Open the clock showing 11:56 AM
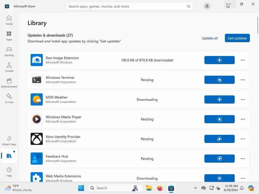Image resolution: width=259 pixels, height=194 pixels. [231, 188]
